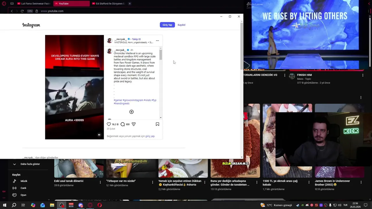Open __mr.ryuk__ profile avatar in post header
The width and height of the screenshot is (372, 209).
pos(110,41)
